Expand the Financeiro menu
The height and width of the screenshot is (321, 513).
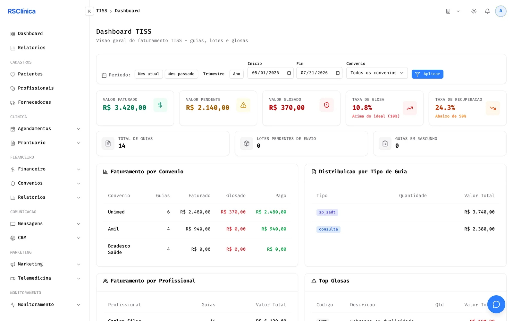click(x=45, y=169)
